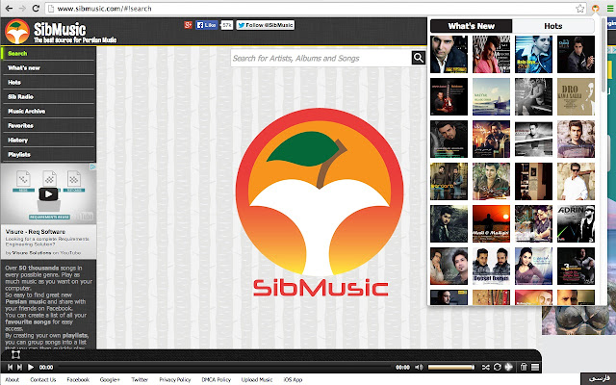The width and height of the screenshot is (616, 385).
Task: Click the Google+ share icon
Action: (x=189, y=25)
